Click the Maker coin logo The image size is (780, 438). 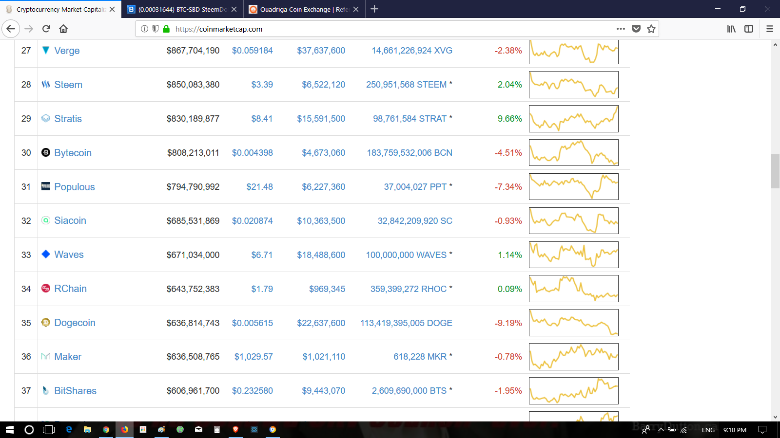point(46,356)
